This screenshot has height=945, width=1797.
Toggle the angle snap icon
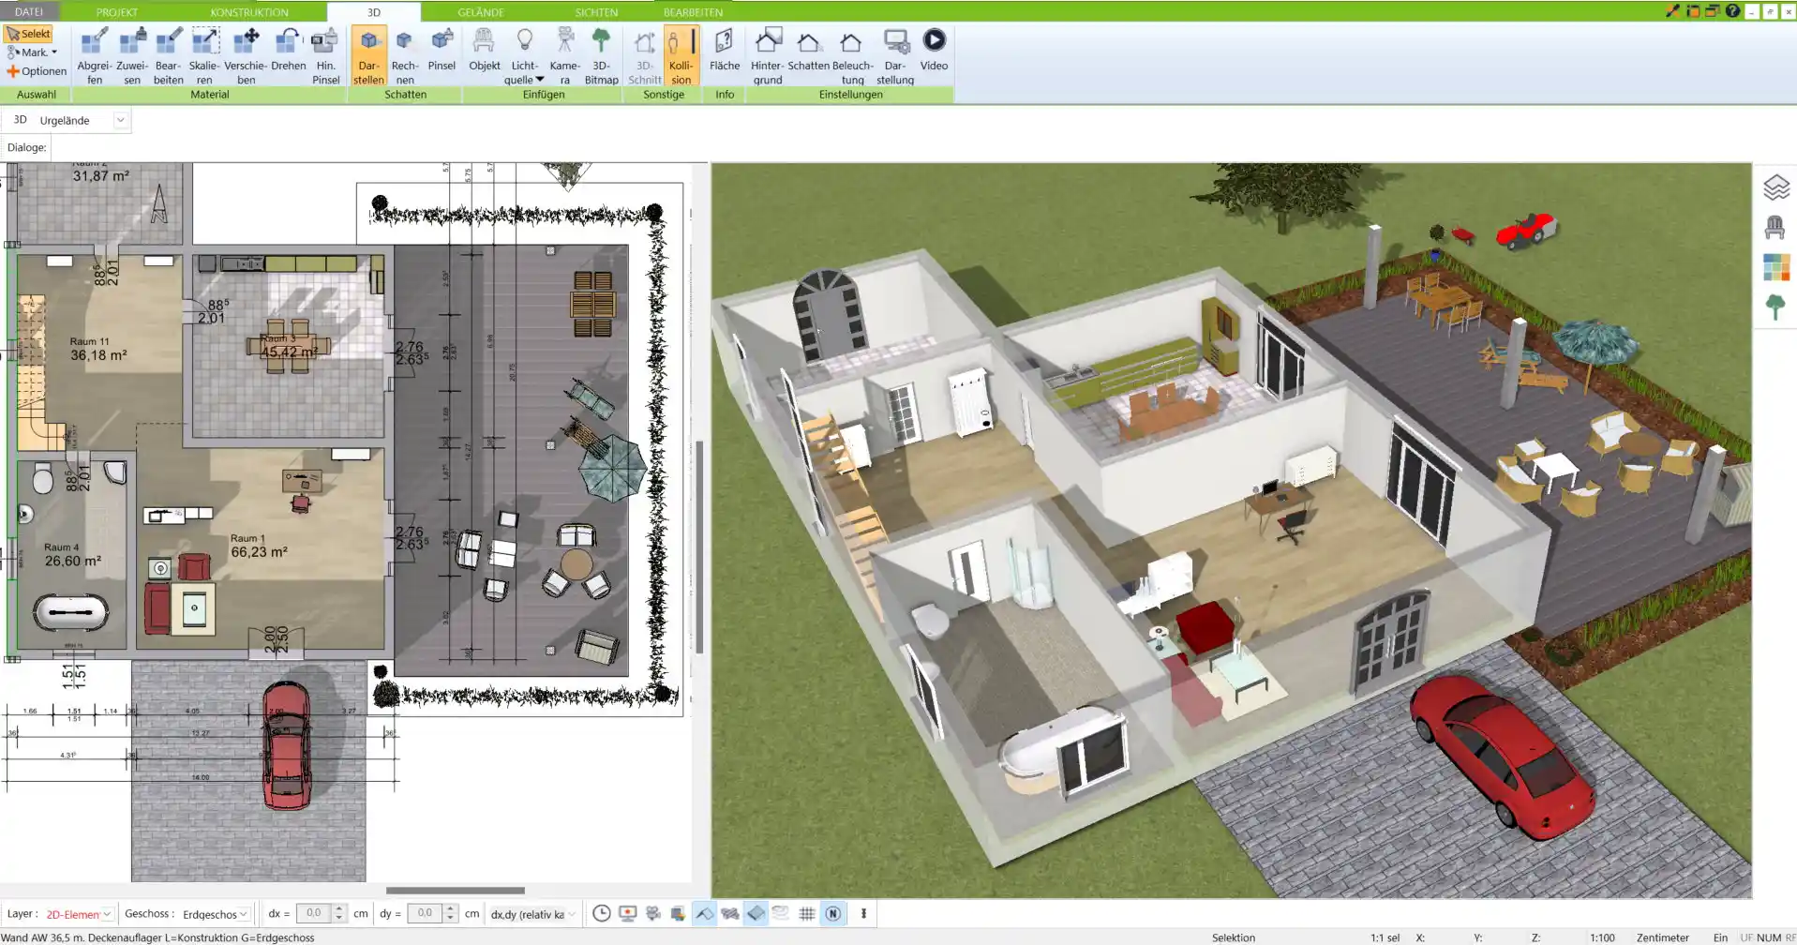click(705, 913)
